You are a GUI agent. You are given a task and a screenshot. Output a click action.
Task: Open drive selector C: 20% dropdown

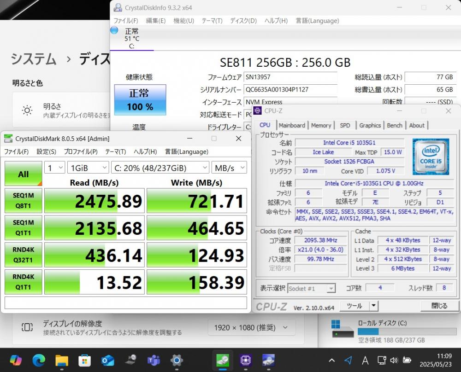(160, 168)
